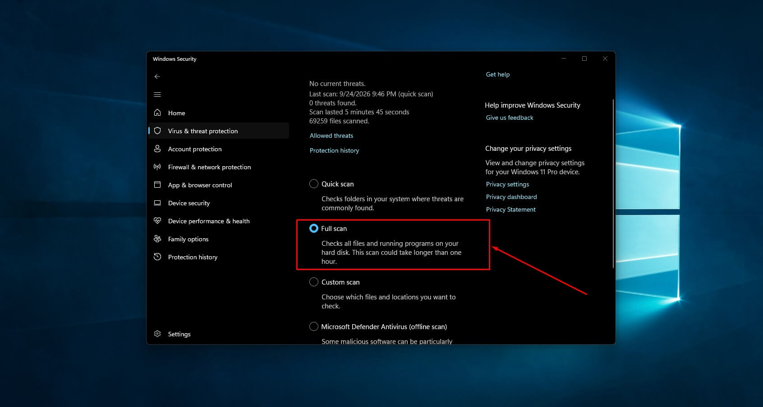
Task: Go to Home in the sidebar
Action: point(219,113)
